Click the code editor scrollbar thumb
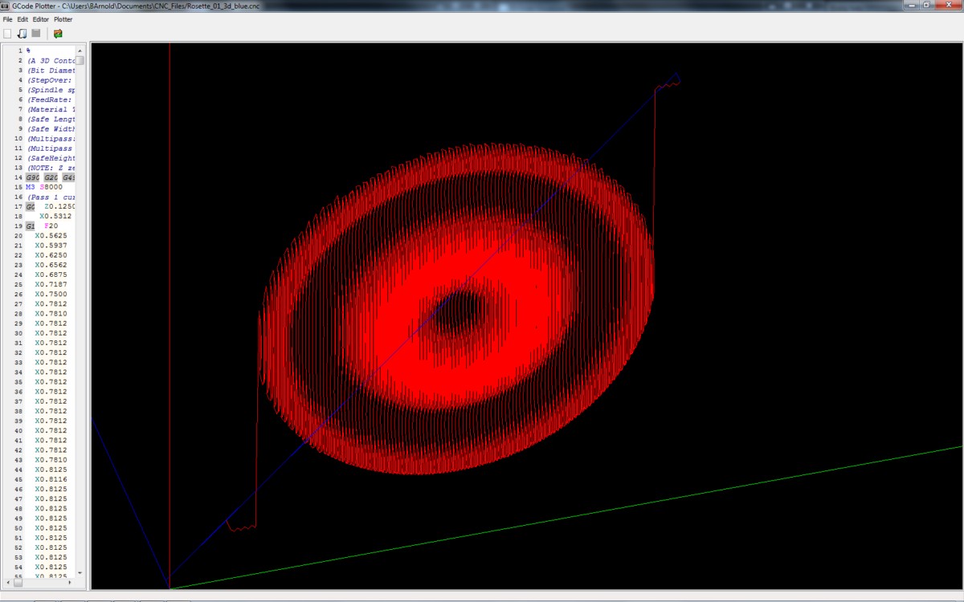Viewport: 964px width, 602px height. coord(80,60)
